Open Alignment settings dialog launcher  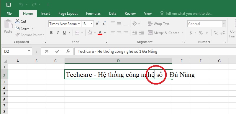click(183, 42)
